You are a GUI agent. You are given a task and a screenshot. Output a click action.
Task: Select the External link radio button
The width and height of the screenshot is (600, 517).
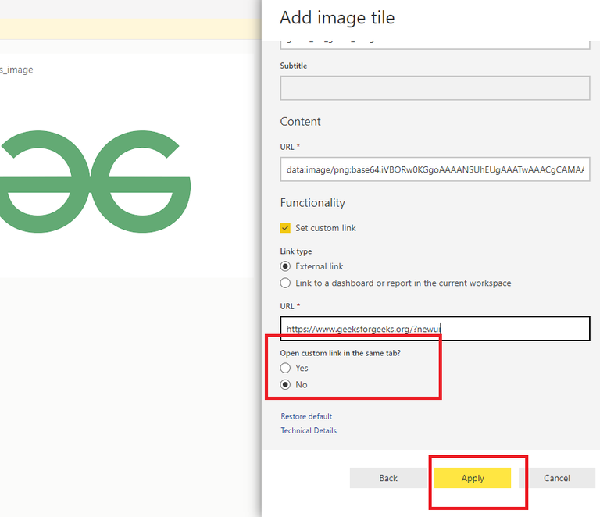click(285, 266)
